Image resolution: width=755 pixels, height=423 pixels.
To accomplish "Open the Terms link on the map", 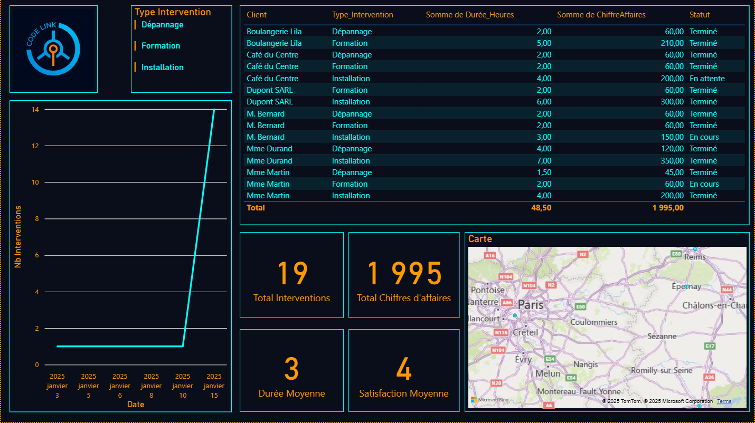I will 724,401.
